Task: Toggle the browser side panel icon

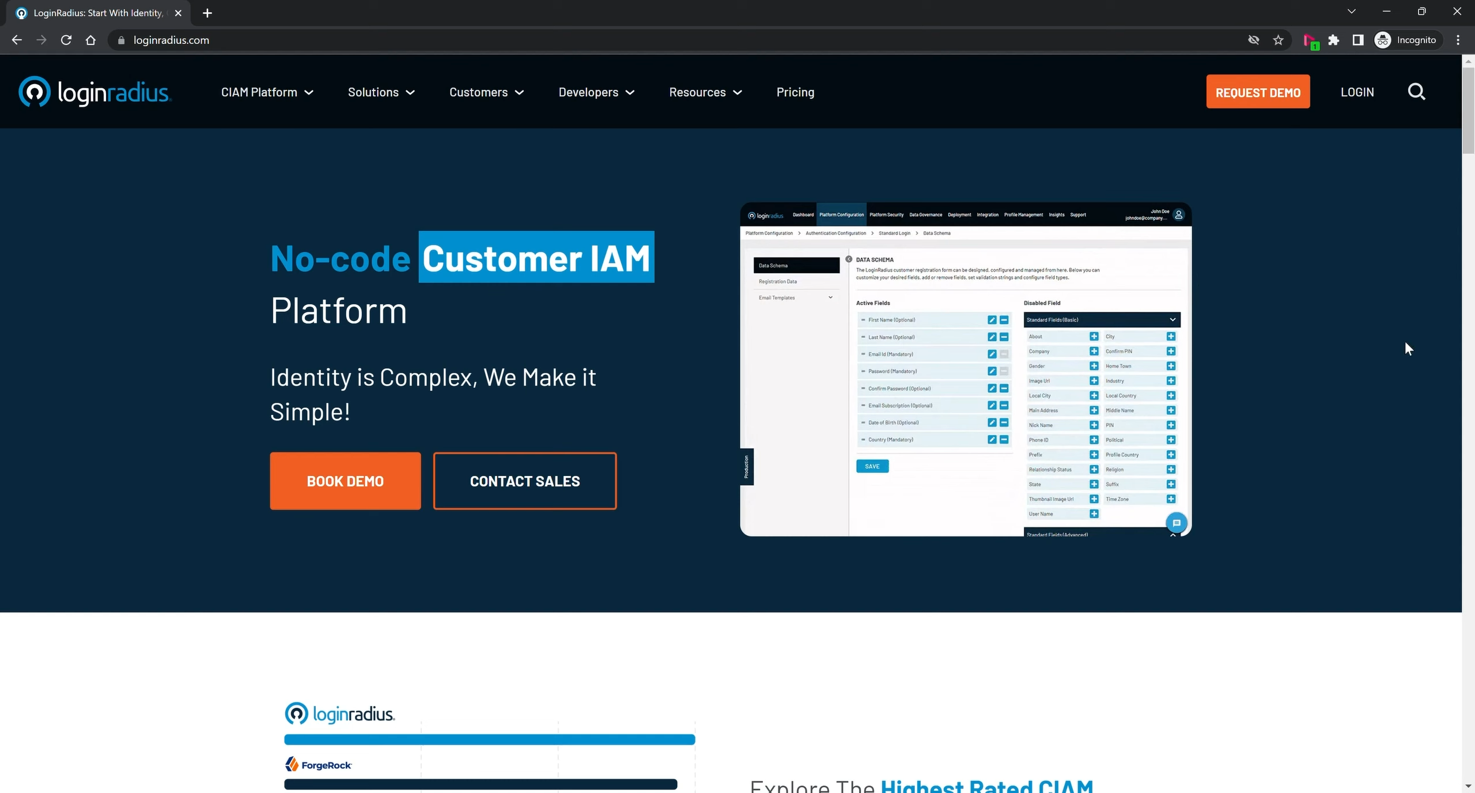Action: 1358,40
